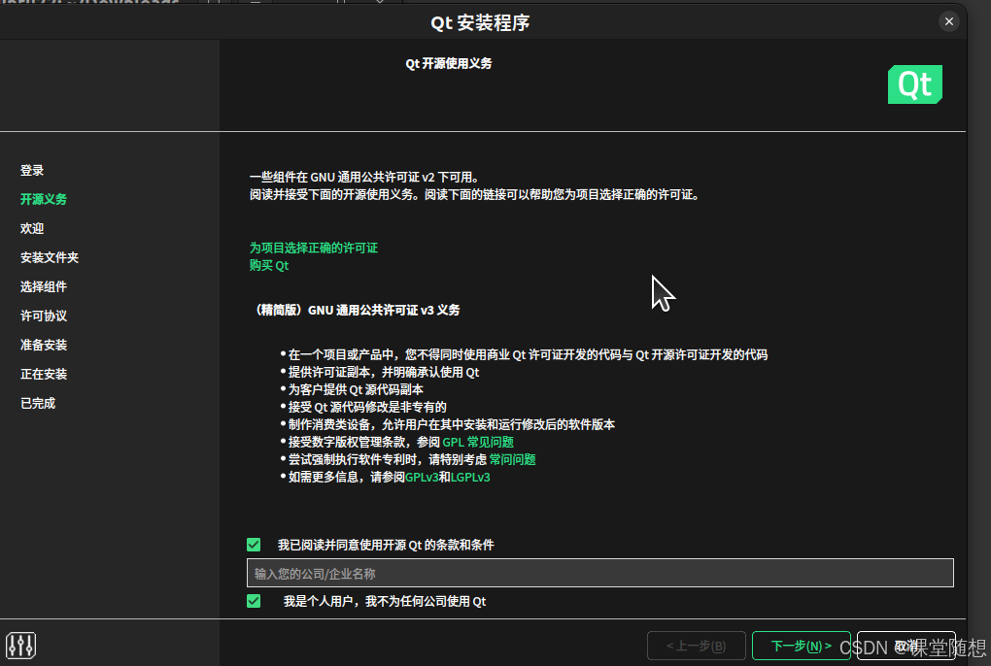991x666 pixels.
Task: Click the Qt 开源使用义务 heading
Action: tap(449, 64)
